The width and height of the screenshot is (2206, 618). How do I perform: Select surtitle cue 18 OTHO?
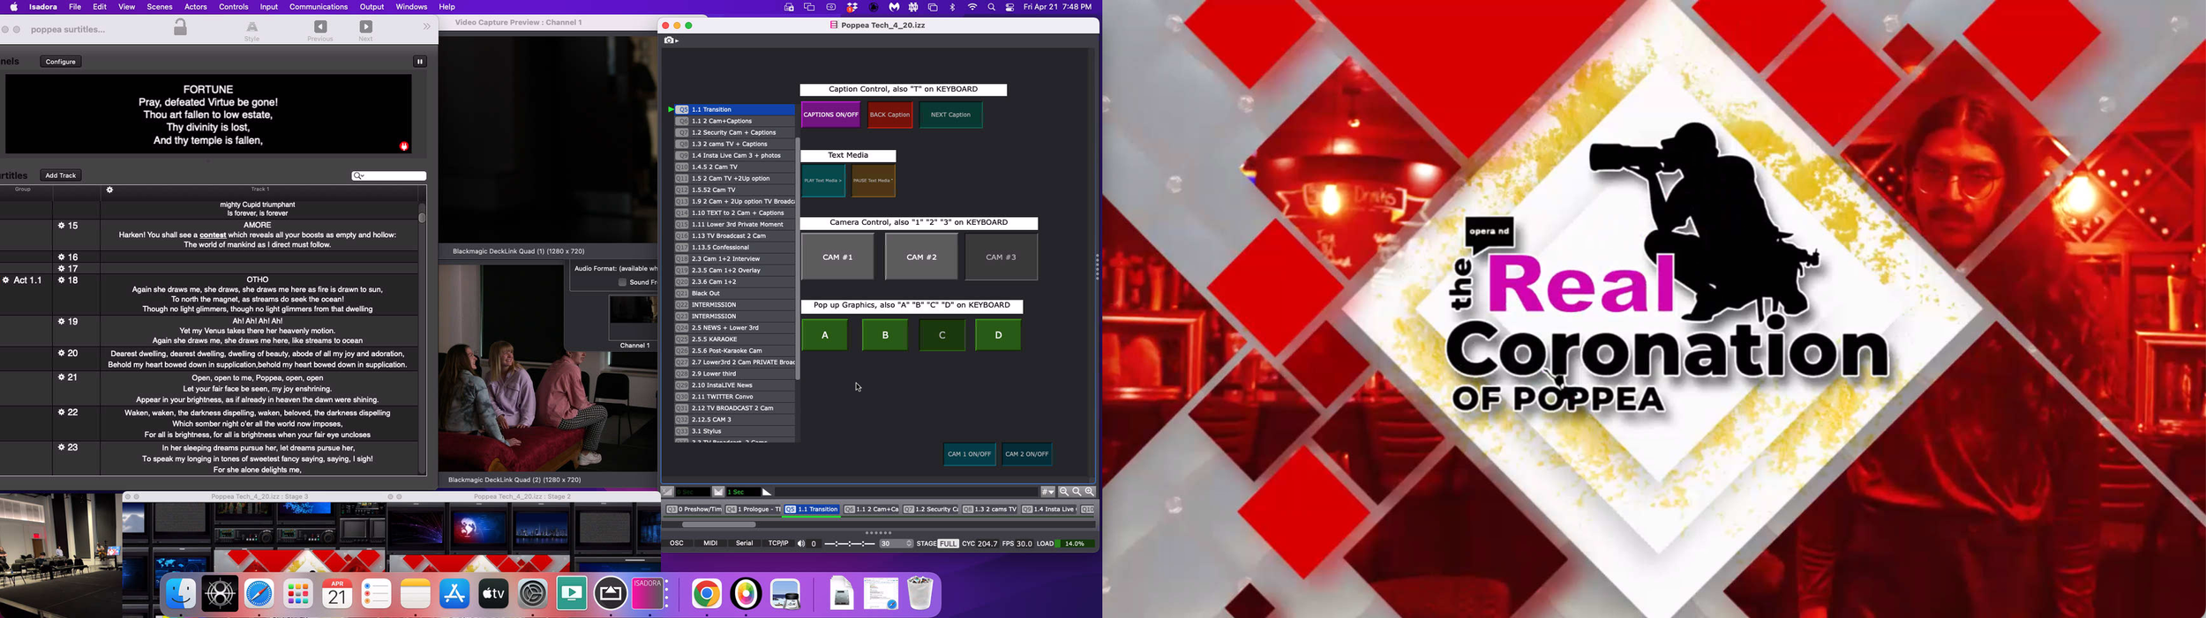pos(258,294)
